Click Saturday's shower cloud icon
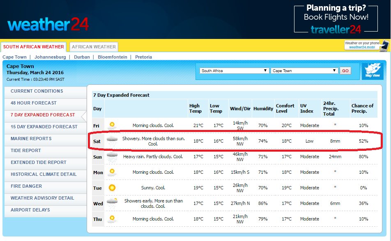 tap(112, 141)
